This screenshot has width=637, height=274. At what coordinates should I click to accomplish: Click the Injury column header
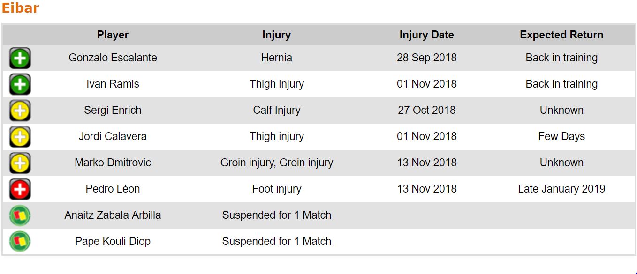click(276, 35)
